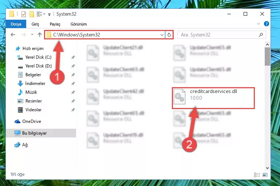Click the pin icon next to Videolar
Screen dimensions: 280x186
[73, 110]
